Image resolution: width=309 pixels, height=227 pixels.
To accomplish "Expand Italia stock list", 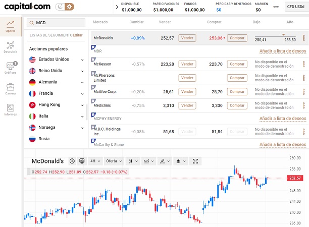I will pos(82,117).
